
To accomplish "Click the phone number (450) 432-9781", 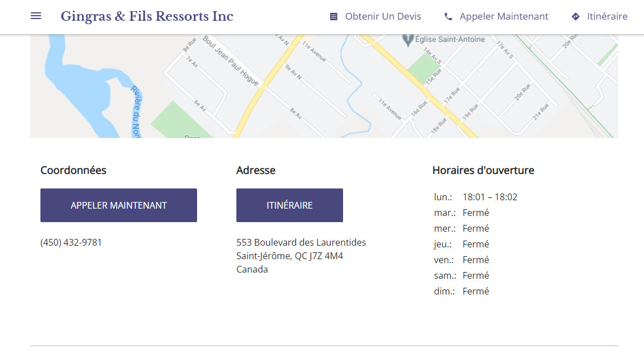I will (x=71, y=242).
